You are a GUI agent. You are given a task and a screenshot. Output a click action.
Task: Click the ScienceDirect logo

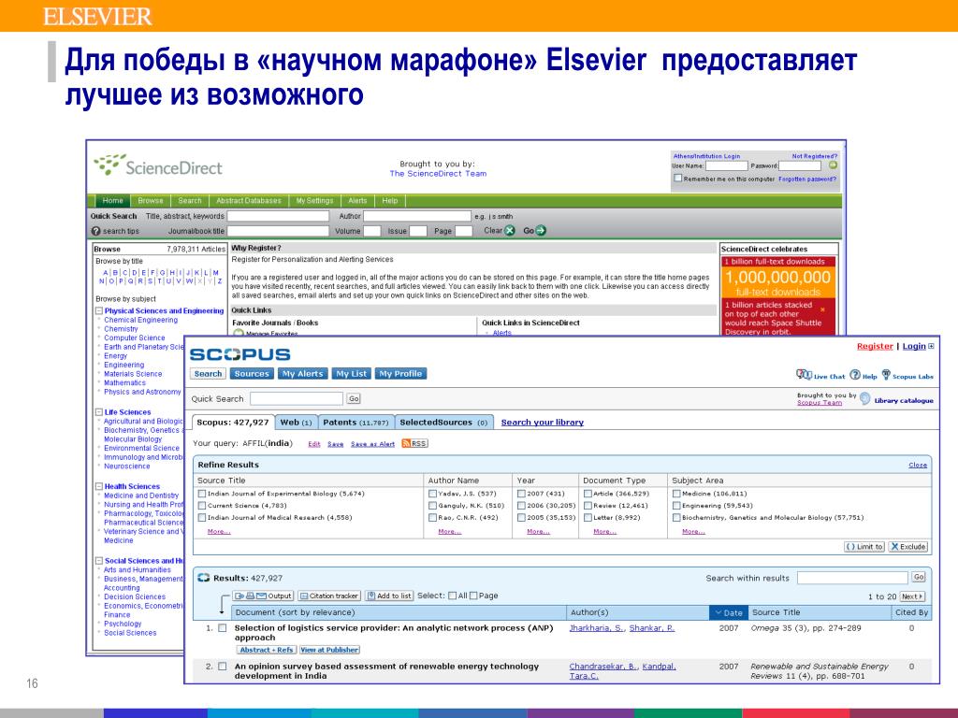click(157, 166)
